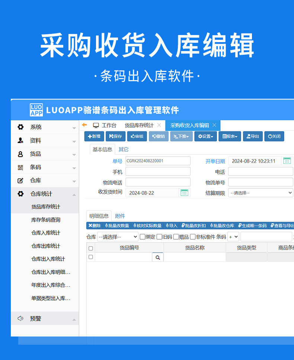Image resolution: width=294 pixels, height=360 pixels.
Task: Switch to the 货品库存统计 tab
Action: (139, 125)
